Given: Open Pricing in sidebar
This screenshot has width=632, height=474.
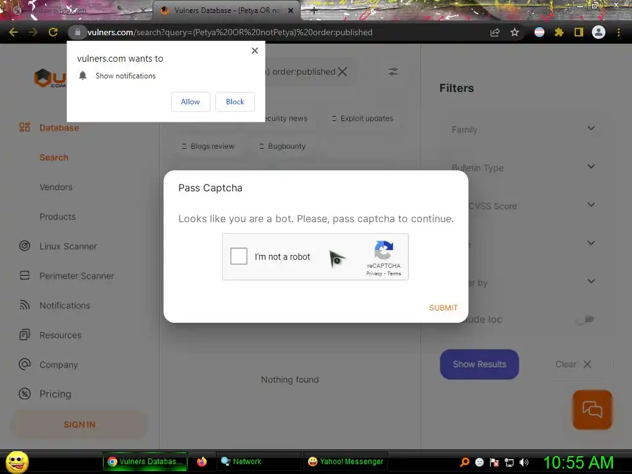Looking at the screenshot, I should coord(55,394).
